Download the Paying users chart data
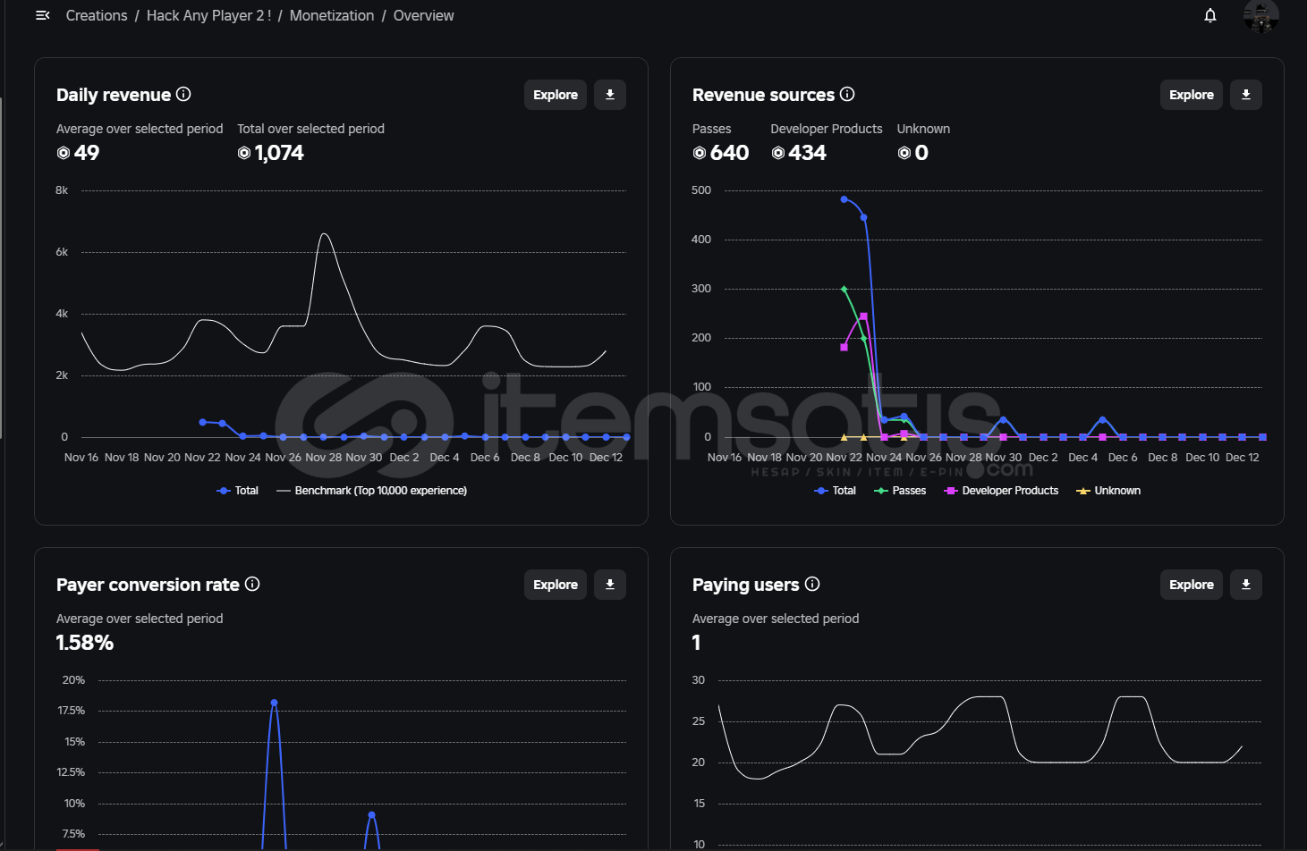The width and height of the screenshot is (1307, 851). pyautogui.click(x=1245, y=585)
